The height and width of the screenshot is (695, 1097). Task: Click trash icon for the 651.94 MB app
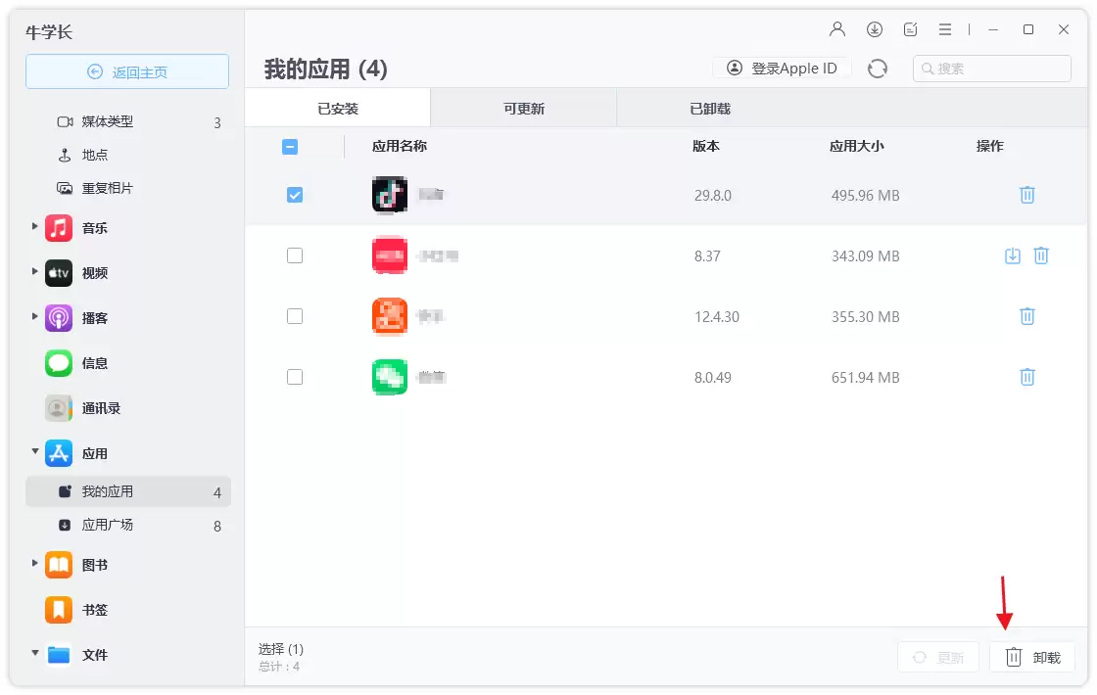point(1027,378)
